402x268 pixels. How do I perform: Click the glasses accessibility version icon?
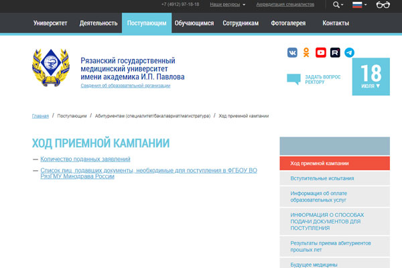(383, 5)
